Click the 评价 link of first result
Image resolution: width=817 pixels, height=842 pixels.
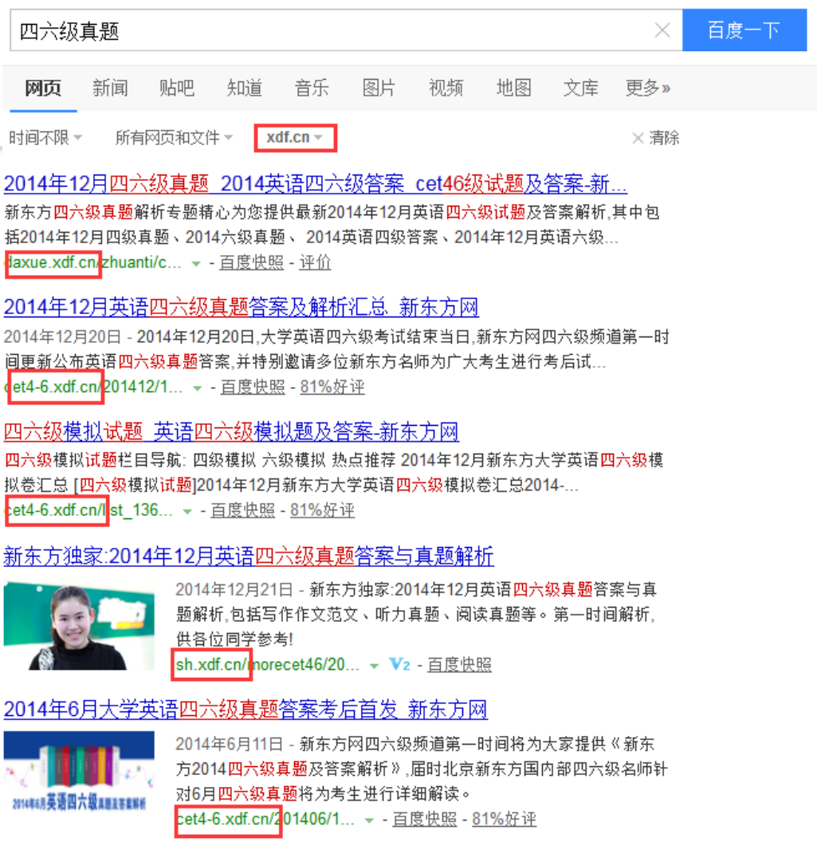(x=315, y=262)
